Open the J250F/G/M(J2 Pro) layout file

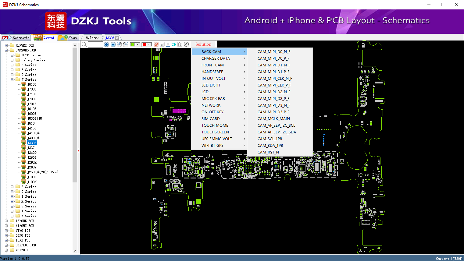tap(43, 172)
